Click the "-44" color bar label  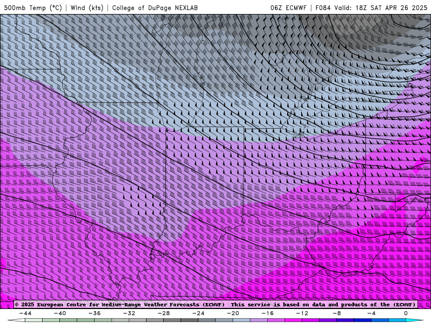25,313
